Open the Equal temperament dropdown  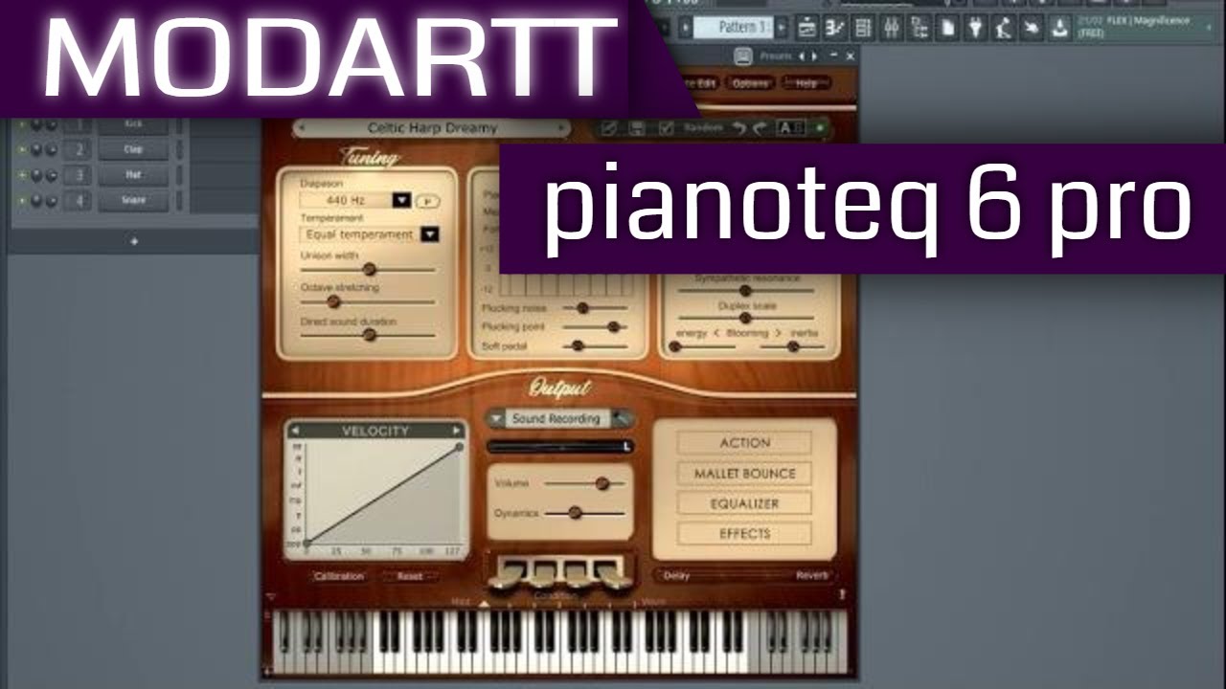point(430,233)
